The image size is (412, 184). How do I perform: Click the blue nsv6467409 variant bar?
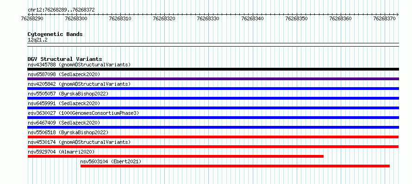(213, 127)
